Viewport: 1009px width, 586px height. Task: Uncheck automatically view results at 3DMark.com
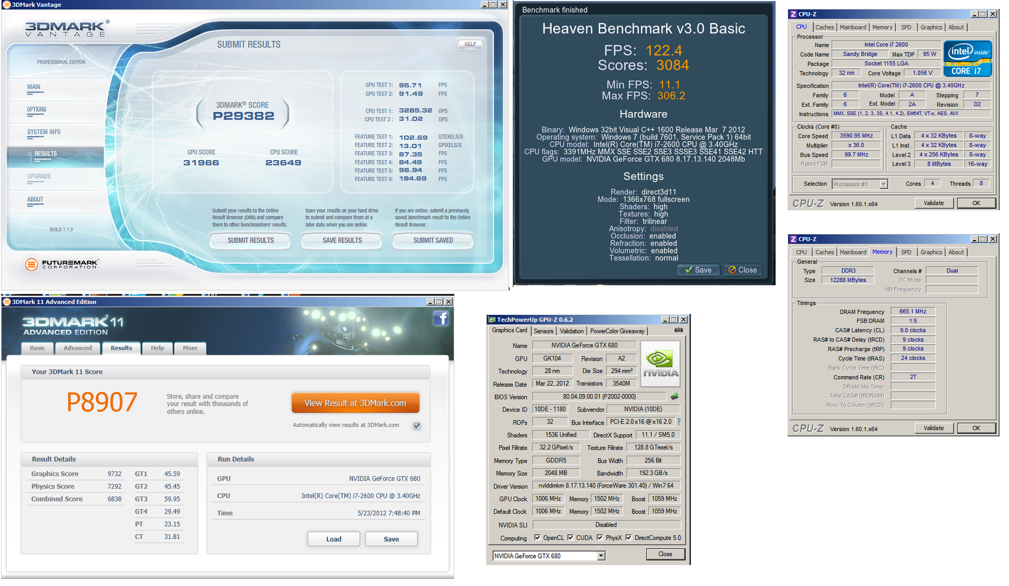point(417,426)
